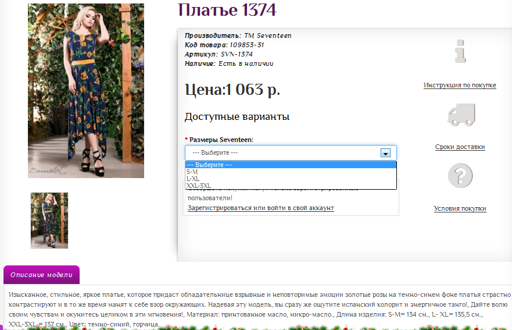Click the delivery truck icon

click(461, 115)
